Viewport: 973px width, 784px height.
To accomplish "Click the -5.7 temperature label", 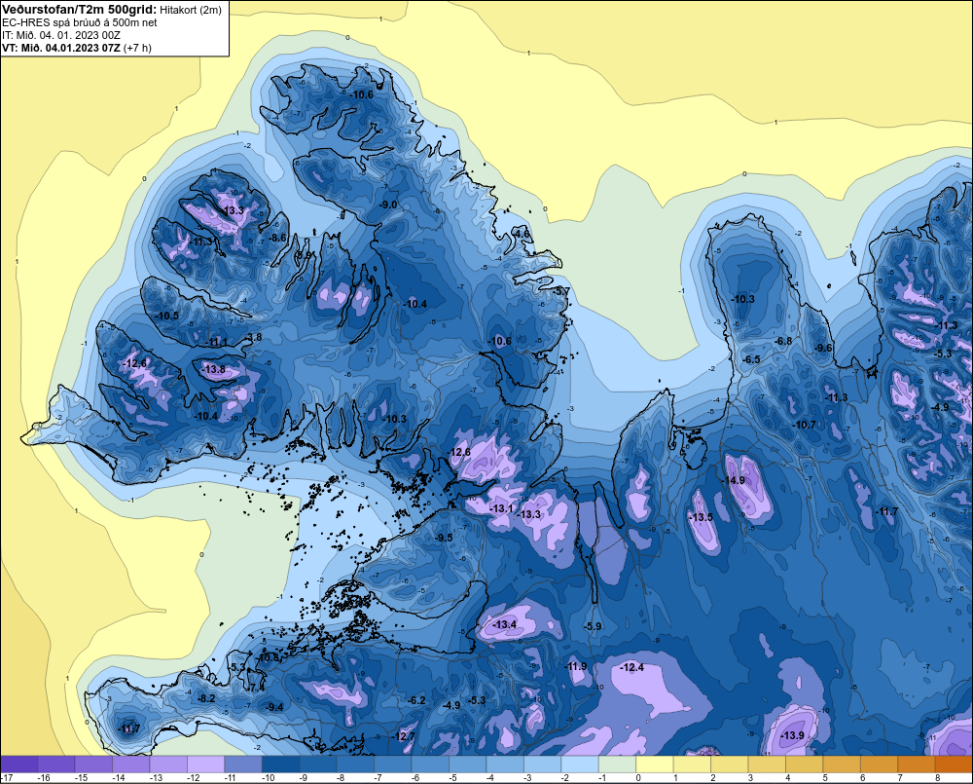I will (561, 291).
